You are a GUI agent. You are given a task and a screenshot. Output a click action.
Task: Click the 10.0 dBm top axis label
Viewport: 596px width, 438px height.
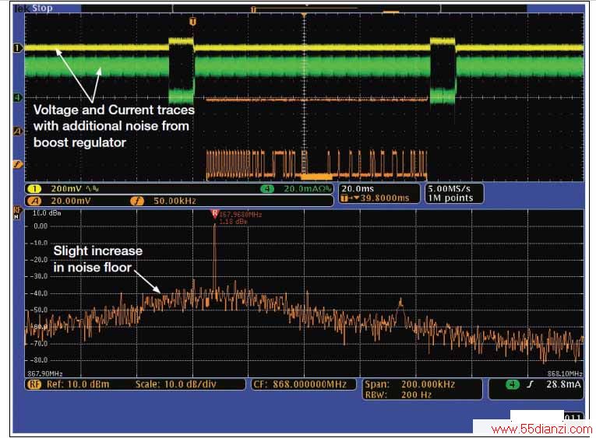coord(47,213)
